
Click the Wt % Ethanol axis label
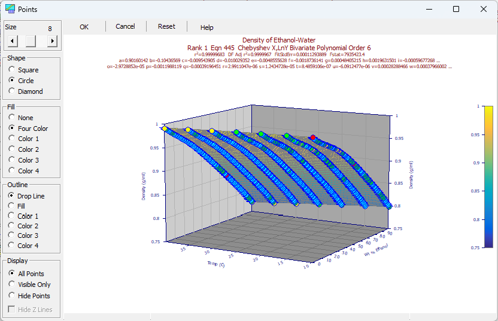(x=376, y=250)
